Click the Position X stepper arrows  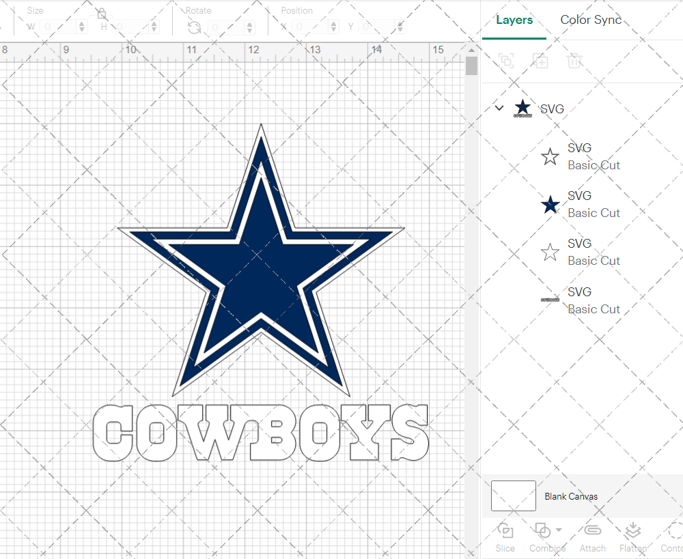334,27
